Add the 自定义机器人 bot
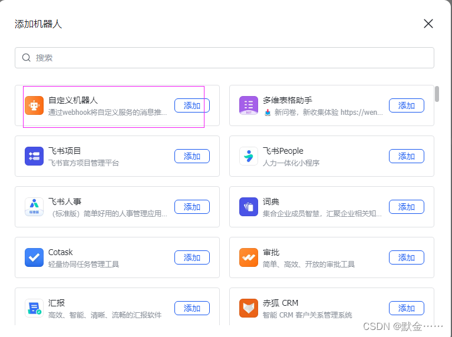Image resolution: width=452 pixels, height=337 pixels. tap(192, 105)
